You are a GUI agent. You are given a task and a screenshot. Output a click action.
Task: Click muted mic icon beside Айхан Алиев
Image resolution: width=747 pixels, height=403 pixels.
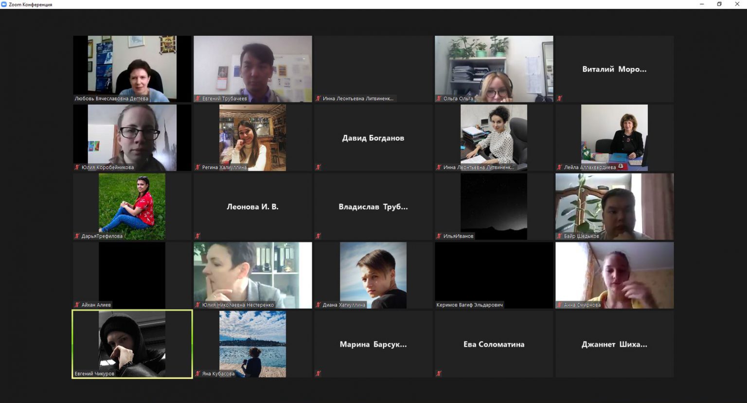coord(77,305)
